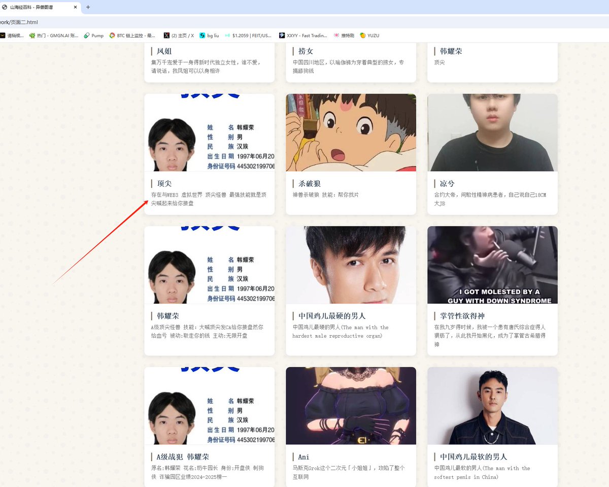Open the YUZU bookmark
The width and height of the screenshot is (609, 487).
point(369,36)
